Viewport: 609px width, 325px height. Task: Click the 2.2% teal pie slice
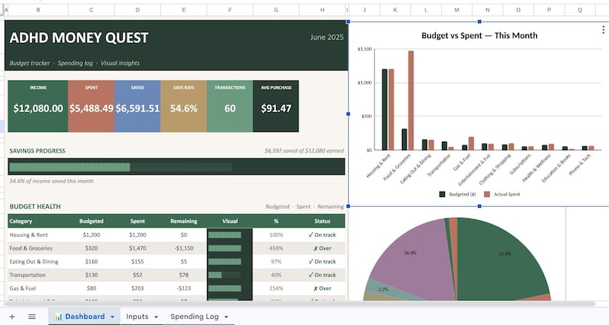tap(384, 289)
